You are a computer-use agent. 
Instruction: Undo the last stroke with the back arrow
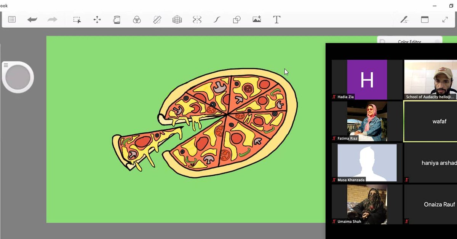pyautogui.click(x=32, y=19)
